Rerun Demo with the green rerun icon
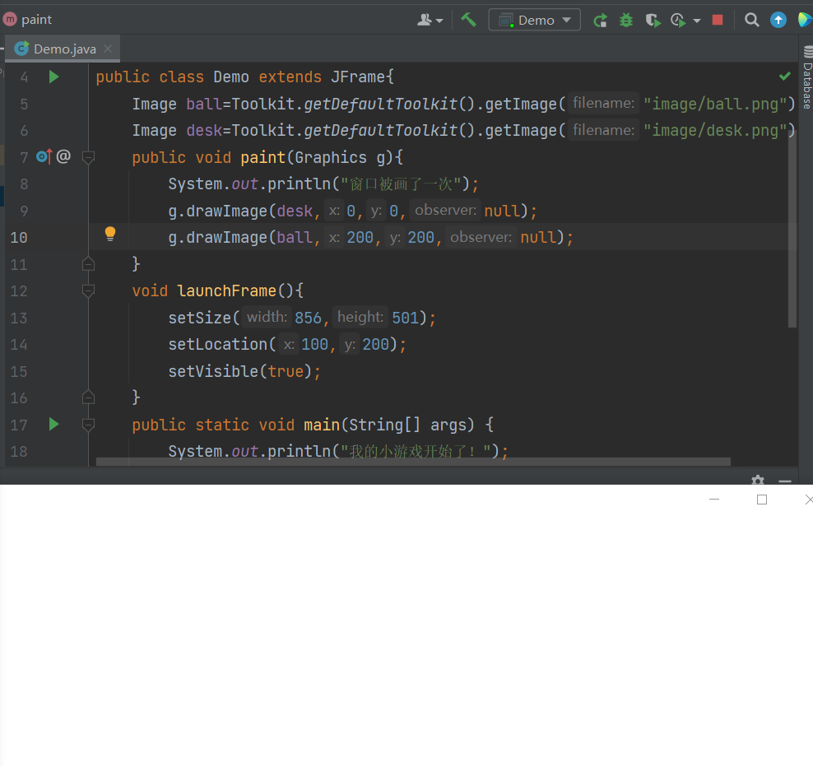Image resolution: width=813 pixels, height=767 pixels. click(601, 21)
